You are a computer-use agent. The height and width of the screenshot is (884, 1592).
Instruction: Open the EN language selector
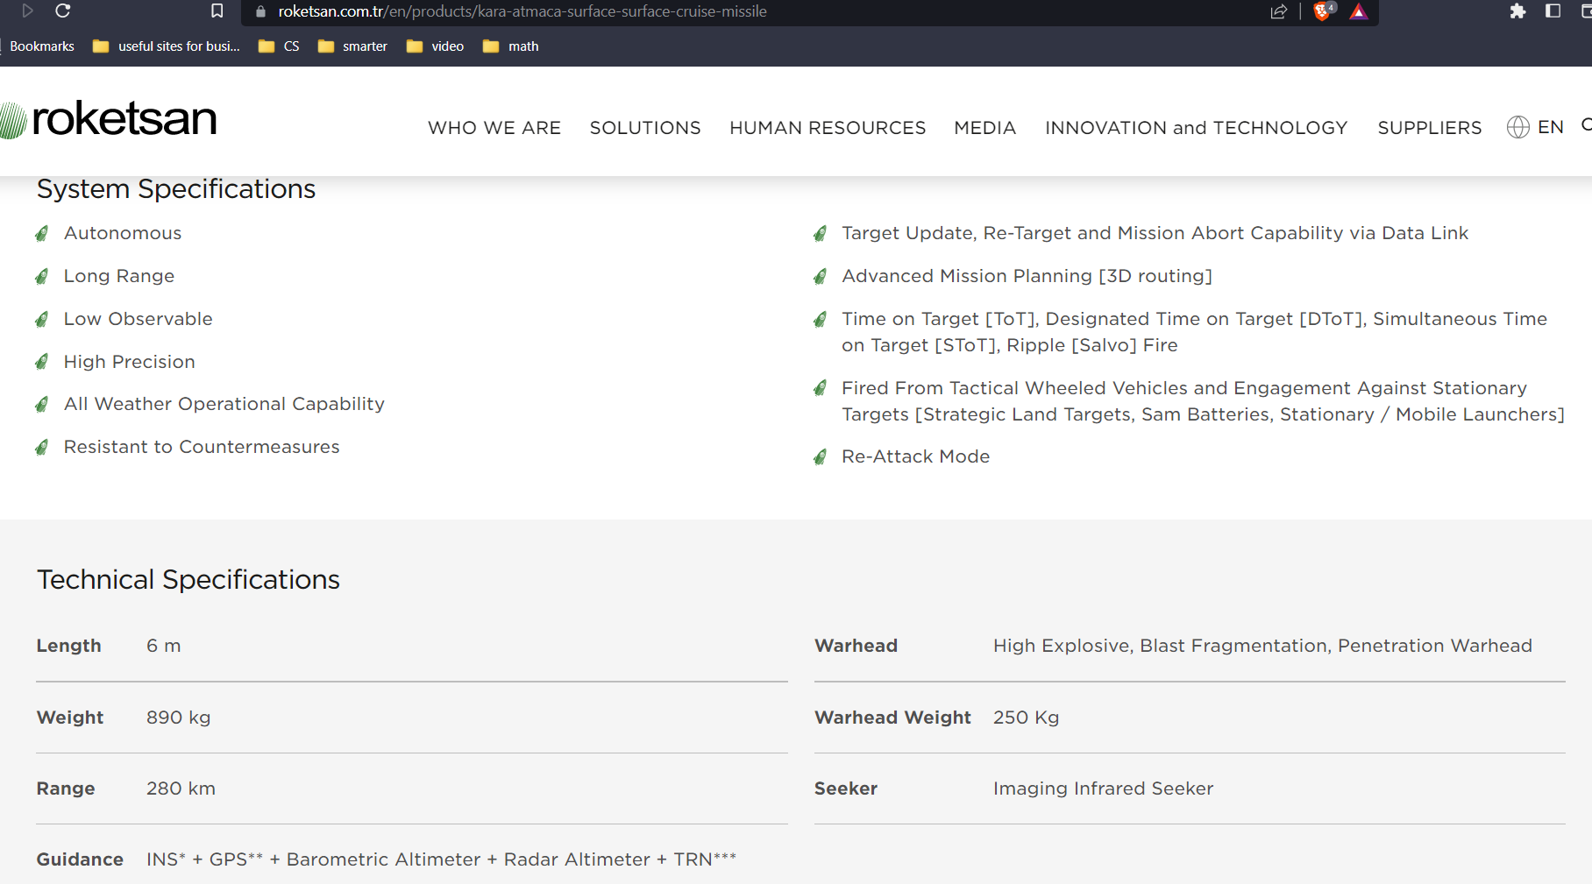coord(1551,127)
